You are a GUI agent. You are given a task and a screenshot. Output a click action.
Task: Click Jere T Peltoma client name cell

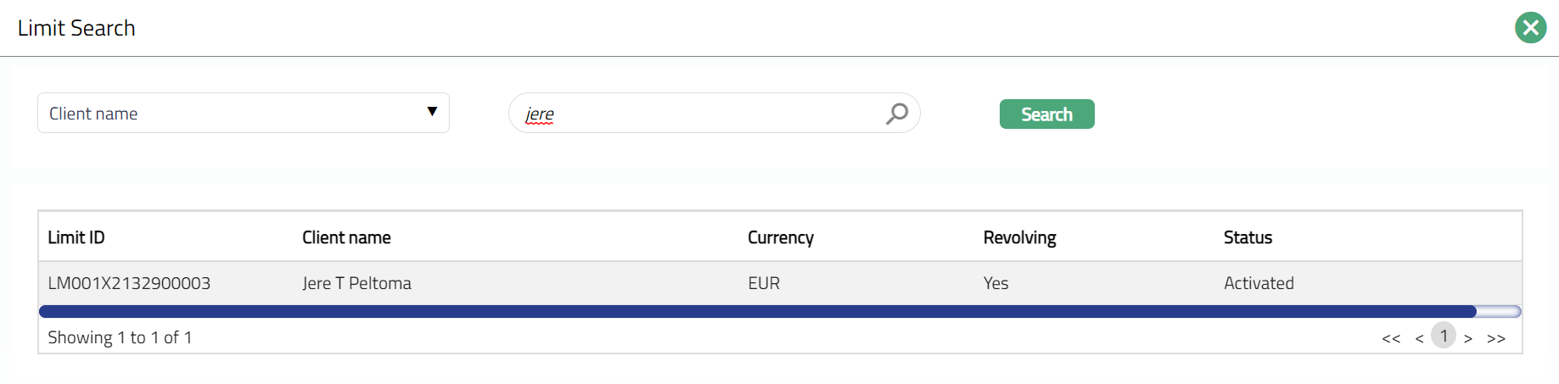356,284
